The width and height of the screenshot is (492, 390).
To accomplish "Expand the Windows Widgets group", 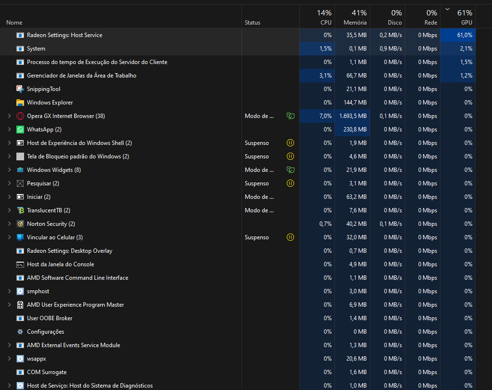I will pos(10,170).
